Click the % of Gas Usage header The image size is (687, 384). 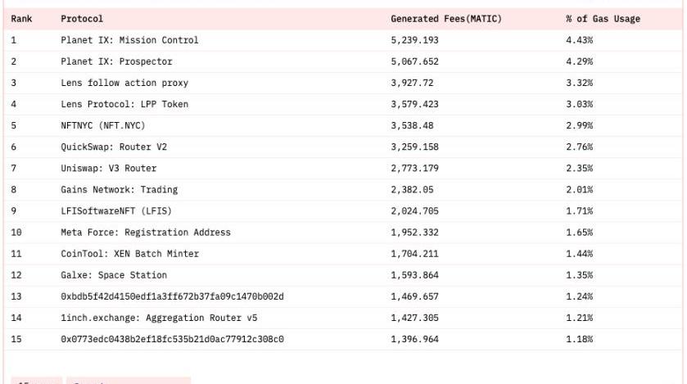(x=603, y=19)
